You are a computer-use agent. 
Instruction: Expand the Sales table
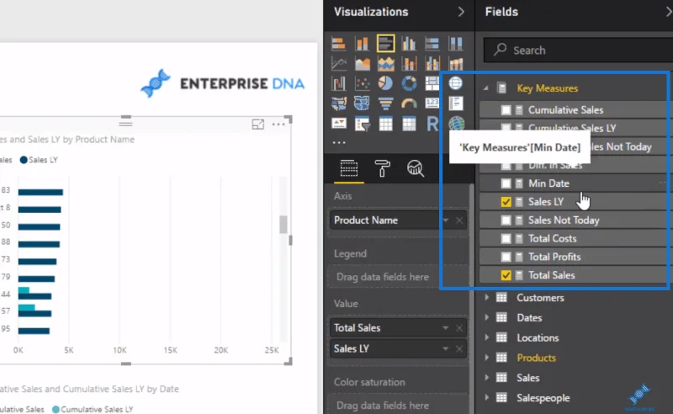487,378
